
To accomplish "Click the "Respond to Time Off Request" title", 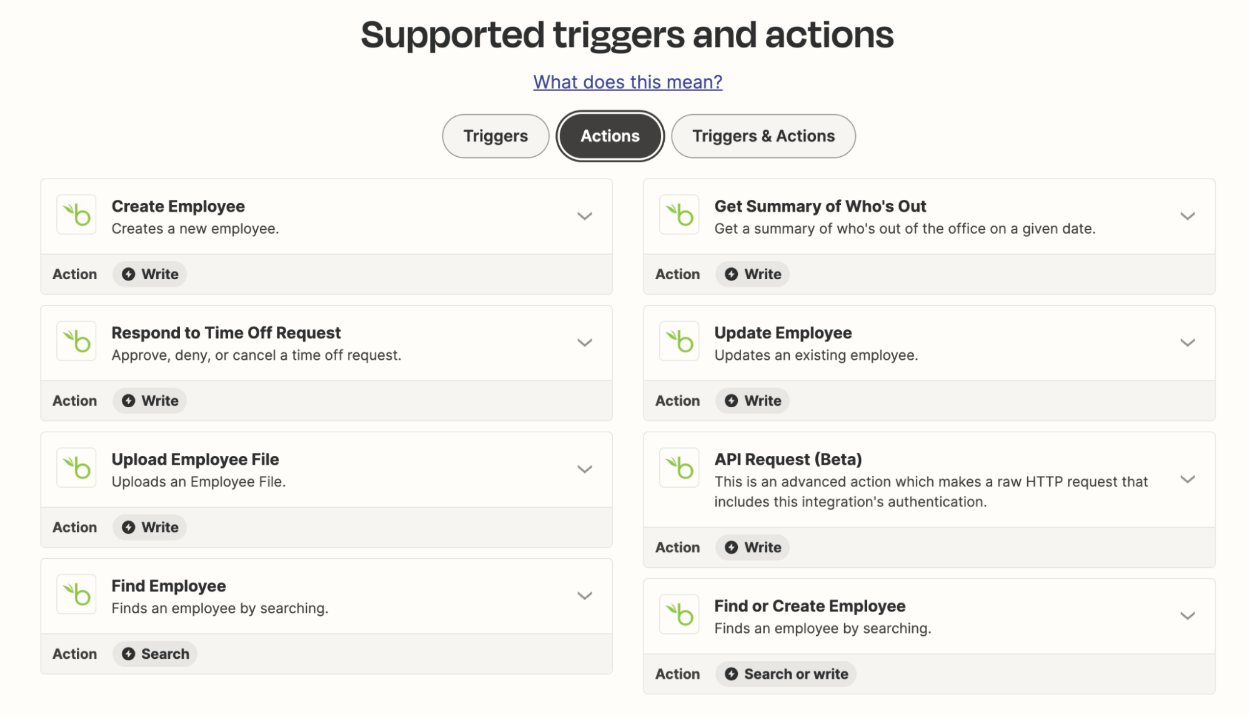I will 226,333.
